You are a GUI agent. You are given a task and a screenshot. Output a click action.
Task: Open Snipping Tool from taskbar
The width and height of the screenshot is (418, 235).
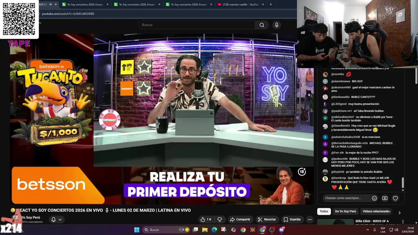[x=224, y=230]
